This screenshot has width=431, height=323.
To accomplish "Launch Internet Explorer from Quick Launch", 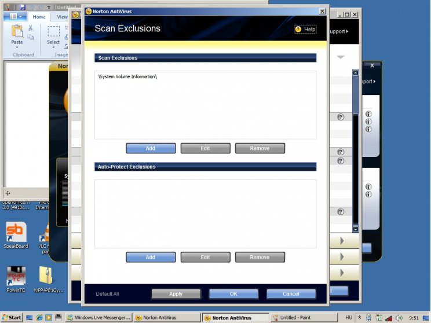I will click(x=39, y=318).
